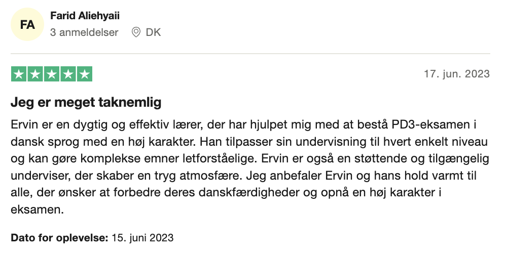Click the third green rating star

tap(52, 74)
